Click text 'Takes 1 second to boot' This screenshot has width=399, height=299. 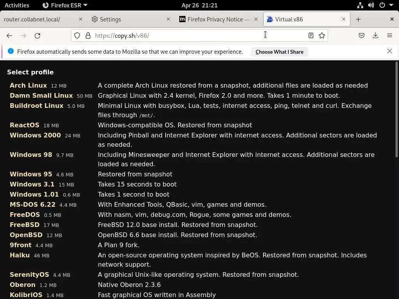click(x=134, y=195)
